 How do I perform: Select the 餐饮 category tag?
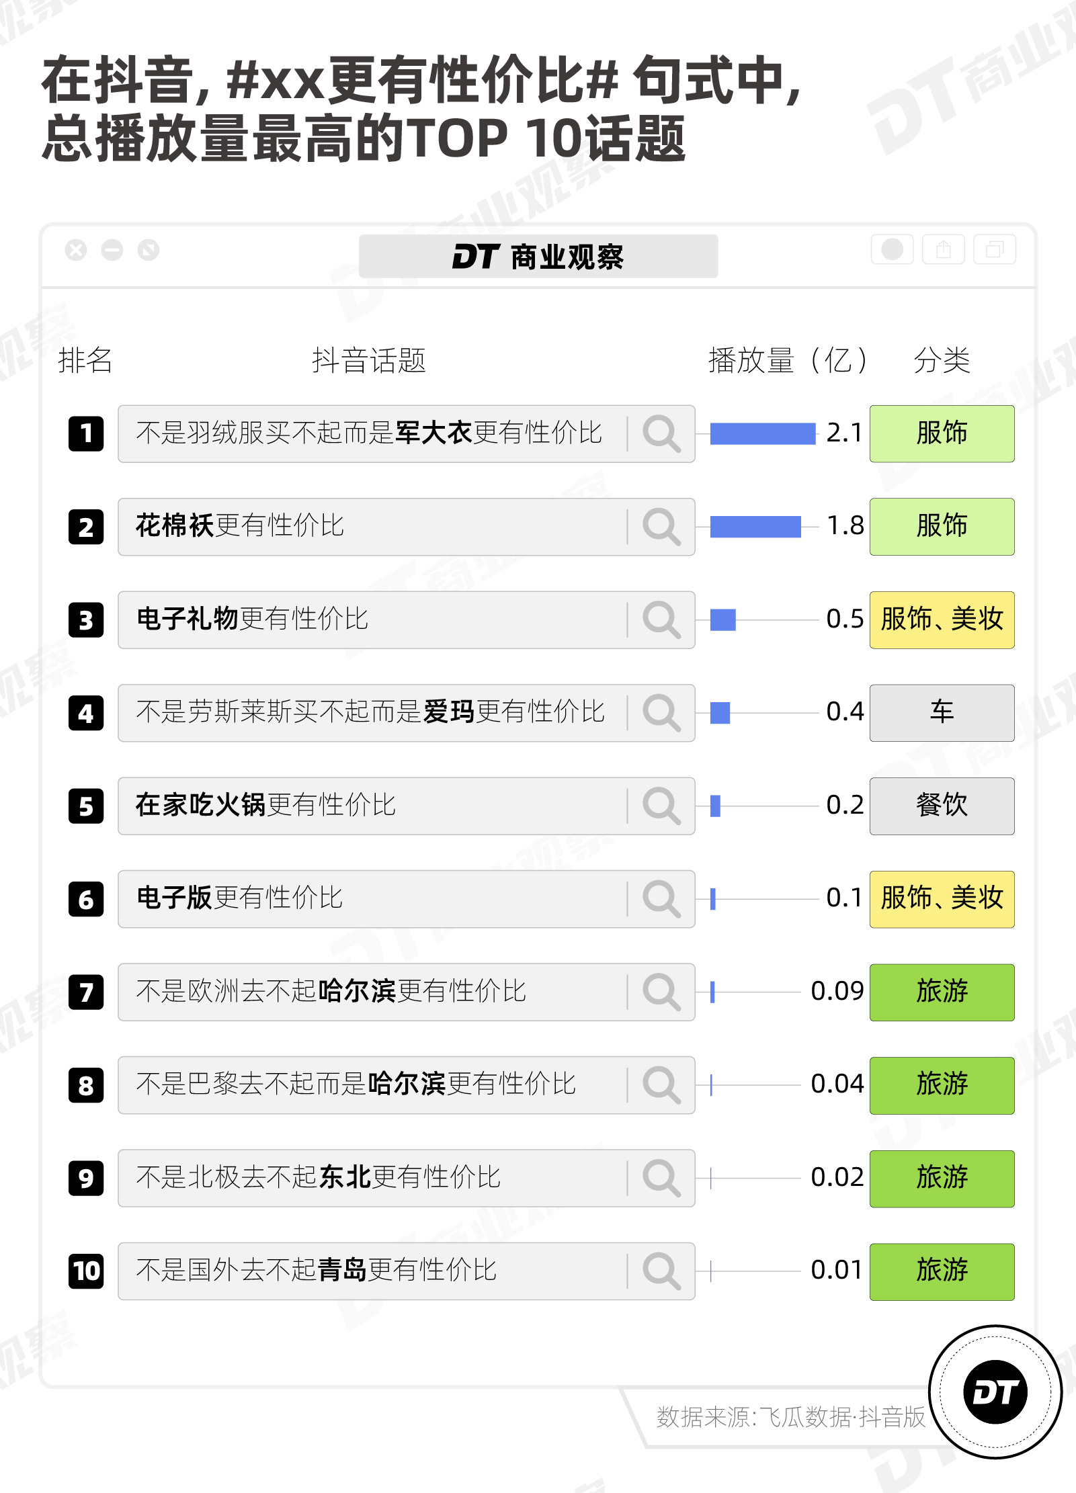click(942, 806)
